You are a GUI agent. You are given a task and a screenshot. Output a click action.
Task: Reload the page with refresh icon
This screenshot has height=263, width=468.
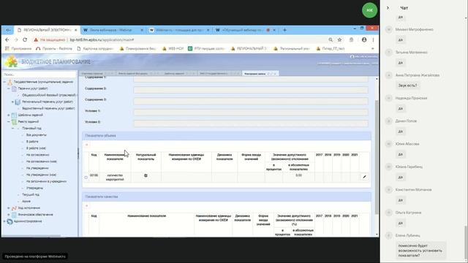[x=25, y=39]
